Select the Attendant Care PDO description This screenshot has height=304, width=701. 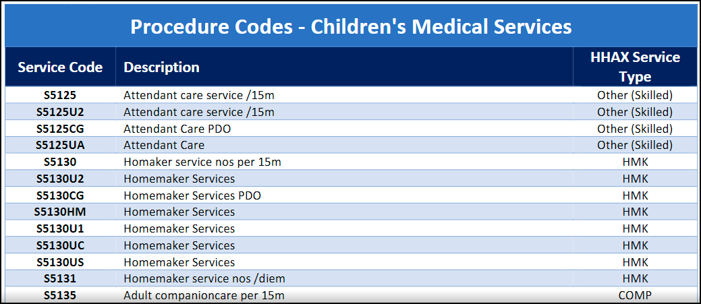tap(177, 129)
